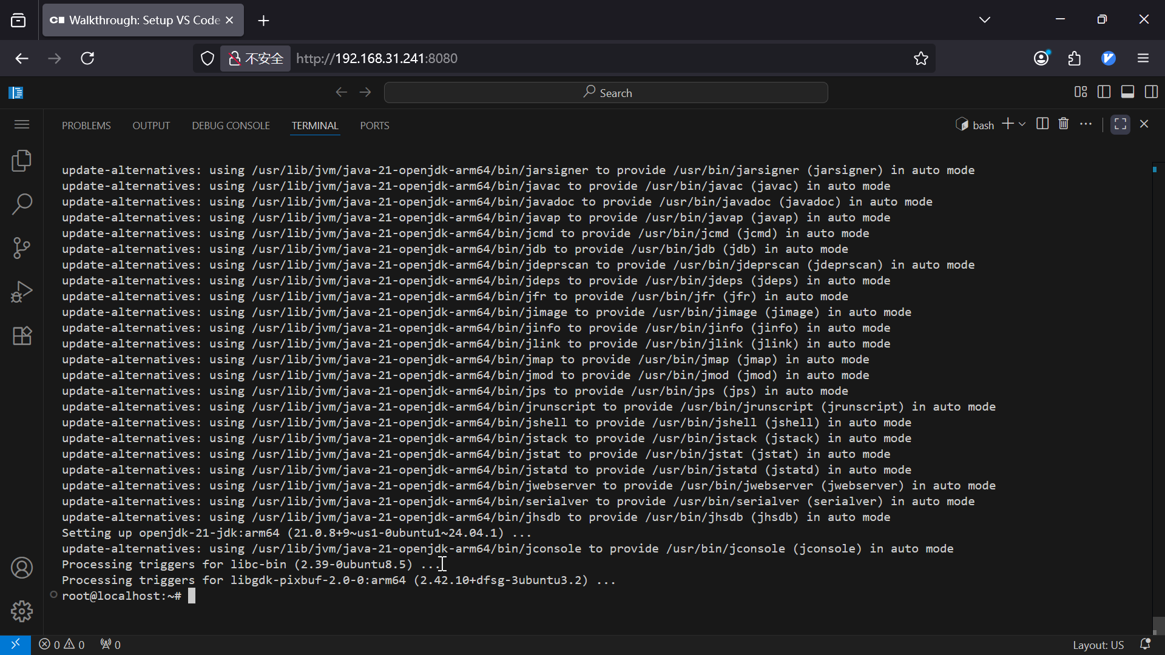Image resolution: width=1165 pixels, height=655 pixels.
Task: Open the Accounts menu in activity bar
Action: [x=22, y=568]
